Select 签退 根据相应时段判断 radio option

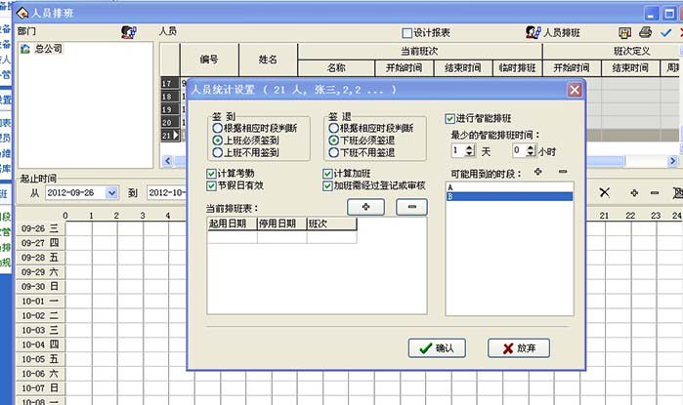pyautogui.click(x=333, y=128)
